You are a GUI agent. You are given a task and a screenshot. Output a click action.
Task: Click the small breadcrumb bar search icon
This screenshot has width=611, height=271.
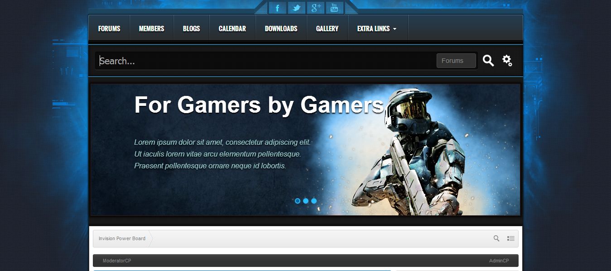click(496, 238)
